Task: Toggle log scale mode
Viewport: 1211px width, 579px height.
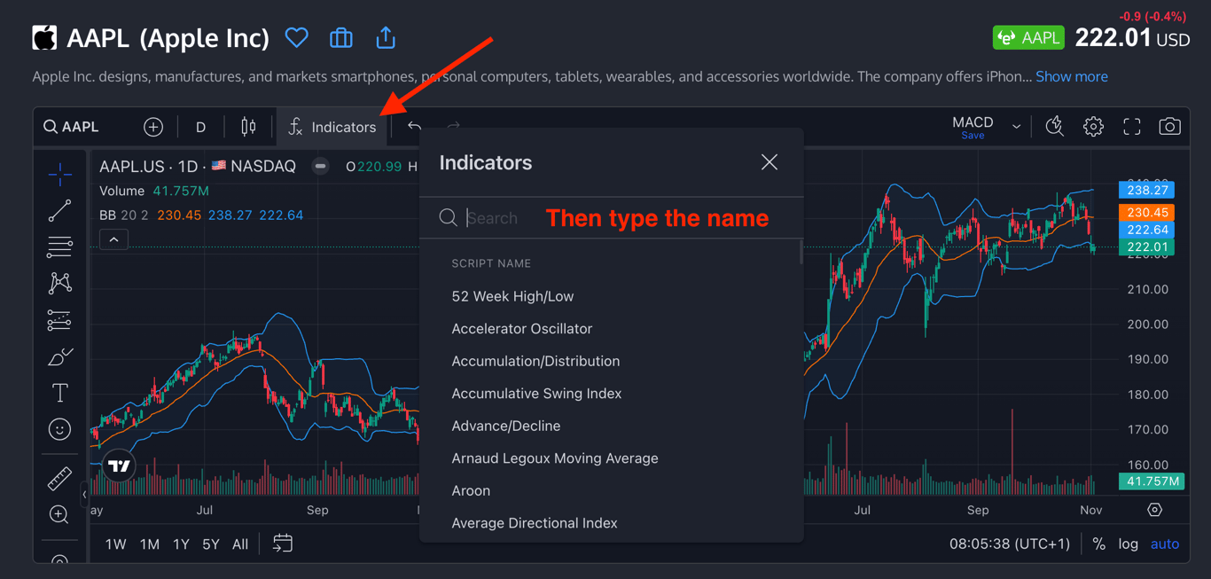Action: pos(1128,544)
